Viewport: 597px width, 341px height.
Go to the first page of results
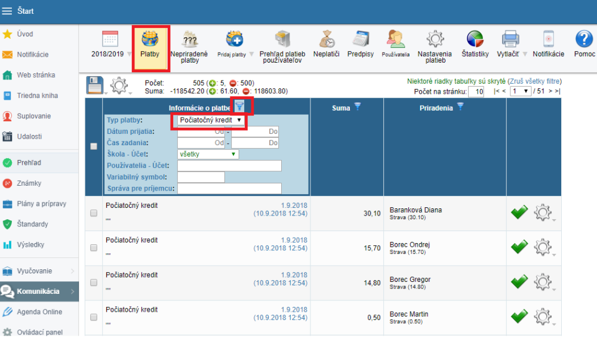(496, 91)
